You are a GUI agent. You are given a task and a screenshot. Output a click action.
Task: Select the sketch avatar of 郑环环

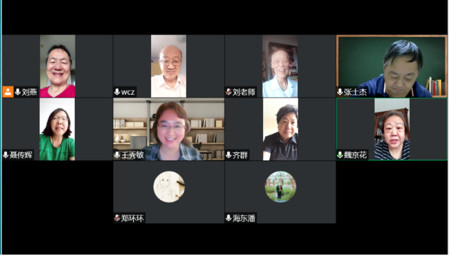[169, 187]
